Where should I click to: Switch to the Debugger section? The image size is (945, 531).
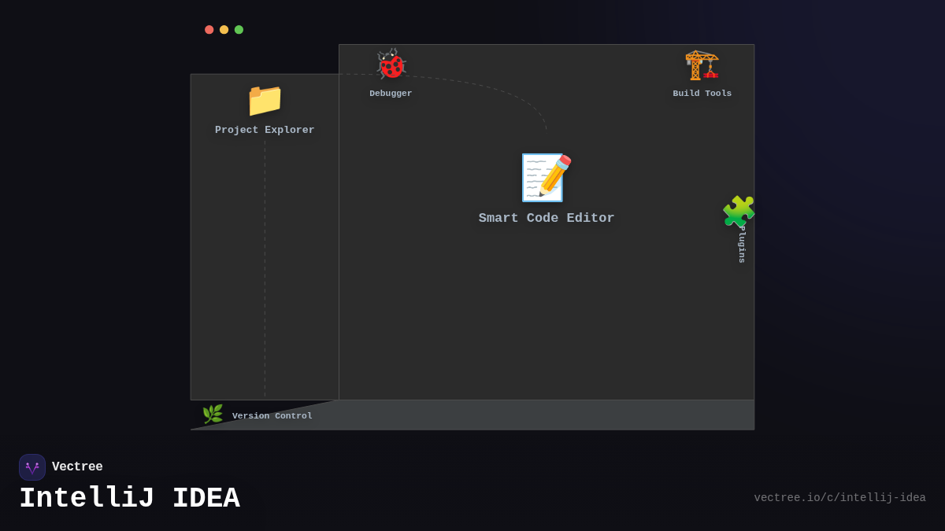tap(391, 75)
